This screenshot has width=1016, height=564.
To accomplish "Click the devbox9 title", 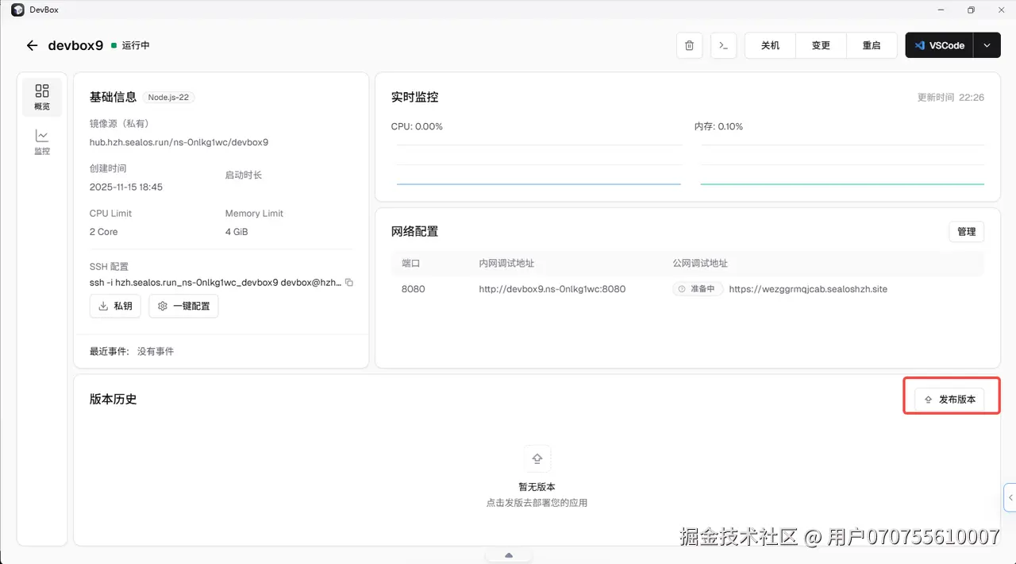I will point(75,45).
